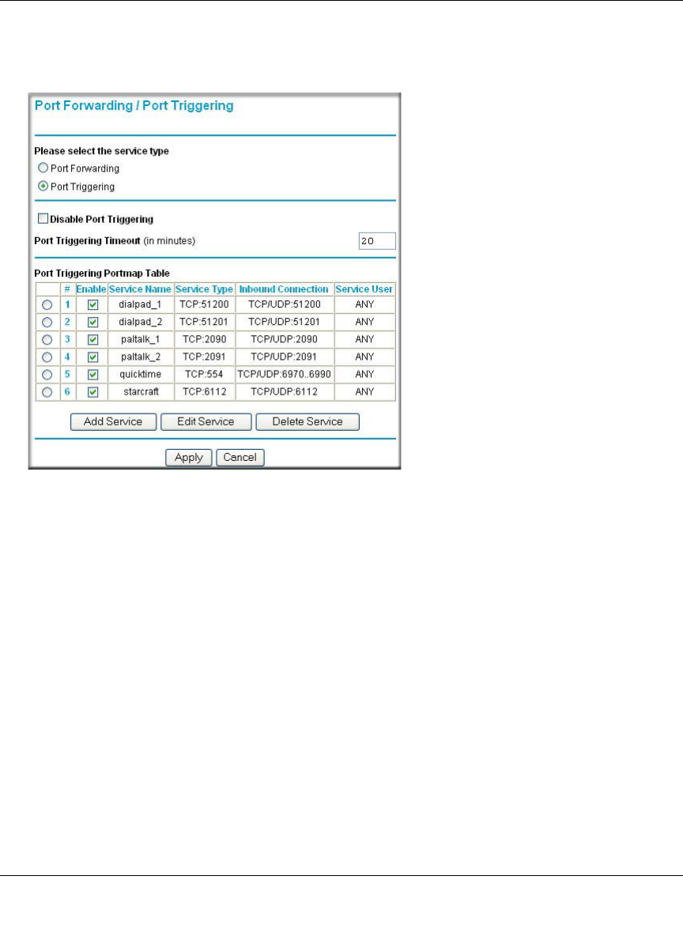Click the Delete Service button
Viewport: 683px width, 925px height.
[x=308, y=422]
